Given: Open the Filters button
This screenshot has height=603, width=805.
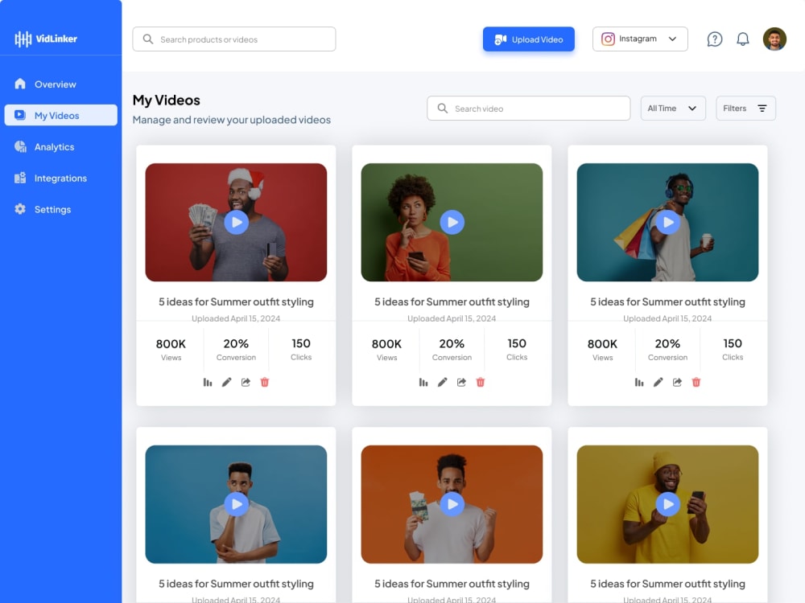Looking at the screenshot, I should [x=745, y=109].
